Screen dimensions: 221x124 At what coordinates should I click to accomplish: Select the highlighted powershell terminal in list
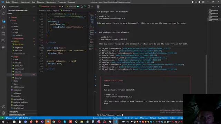214,20
